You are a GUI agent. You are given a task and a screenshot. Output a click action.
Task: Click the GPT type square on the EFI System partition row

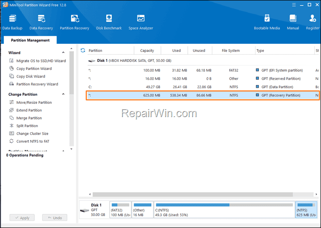257,70
